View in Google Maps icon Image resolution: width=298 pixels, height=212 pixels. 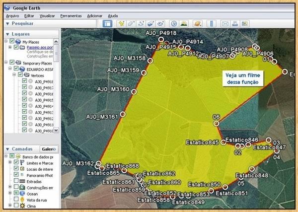click(245, 24)
